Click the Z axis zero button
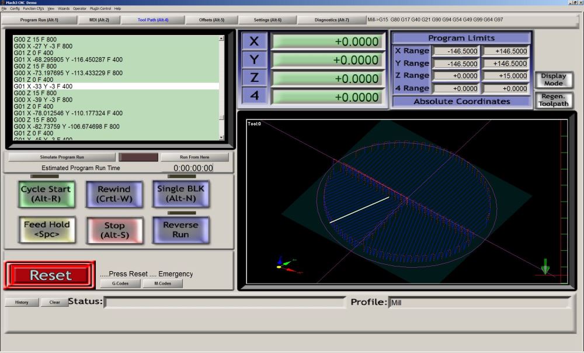This screenshot has height=353, width=584. 254,78
